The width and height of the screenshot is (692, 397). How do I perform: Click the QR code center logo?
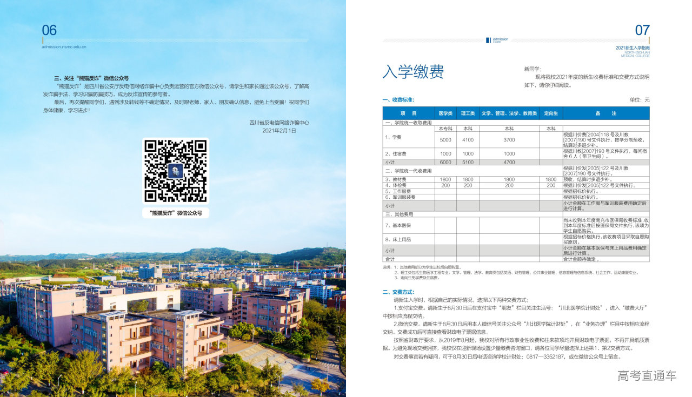pyautogui.click(x=175, y=171)
